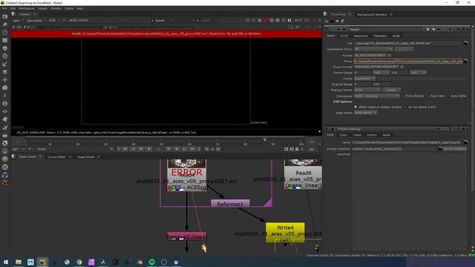Open the Localization Policy dropdown
The height and width of the screenshot is (267, 475).
click(373, 49)
